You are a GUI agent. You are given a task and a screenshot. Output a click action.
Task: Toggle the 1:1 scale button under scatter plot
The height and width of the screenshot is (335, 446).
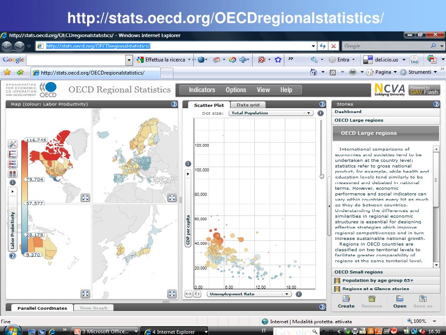(188, 294)
